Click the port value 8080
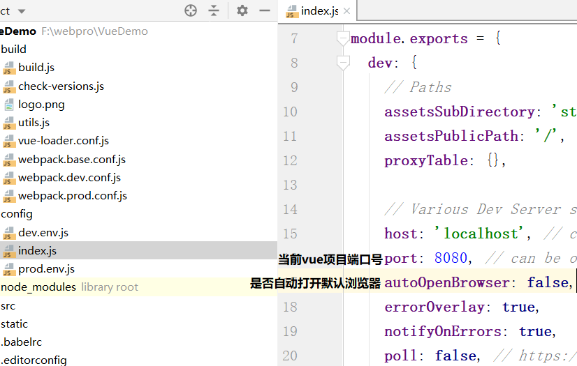 [451, 258]
